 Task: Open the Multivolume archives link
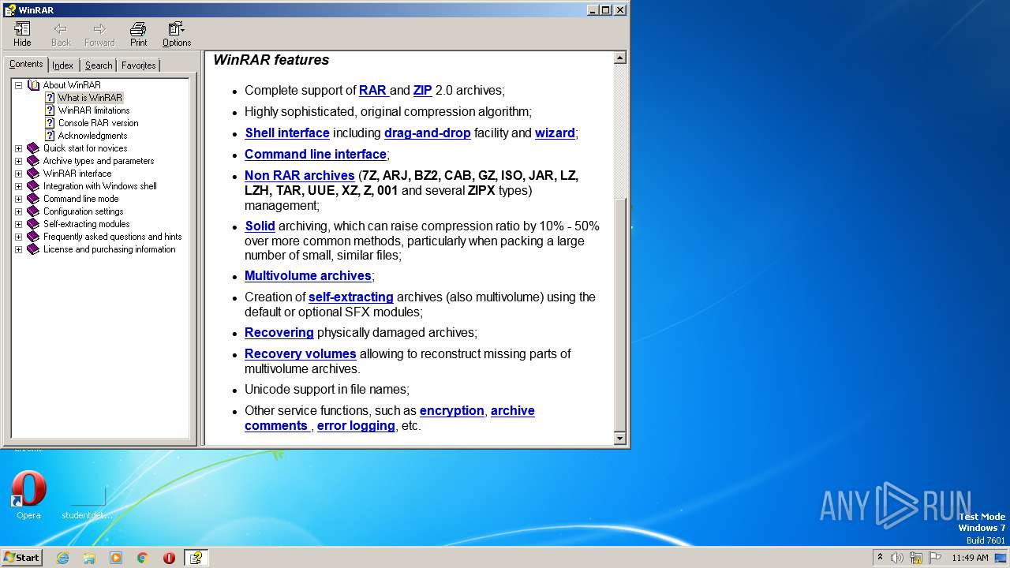308,275
